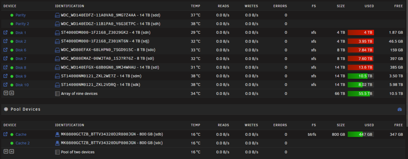Toggle Disk 6 green status dot
408x159 pixels.
tap(12, 50)
